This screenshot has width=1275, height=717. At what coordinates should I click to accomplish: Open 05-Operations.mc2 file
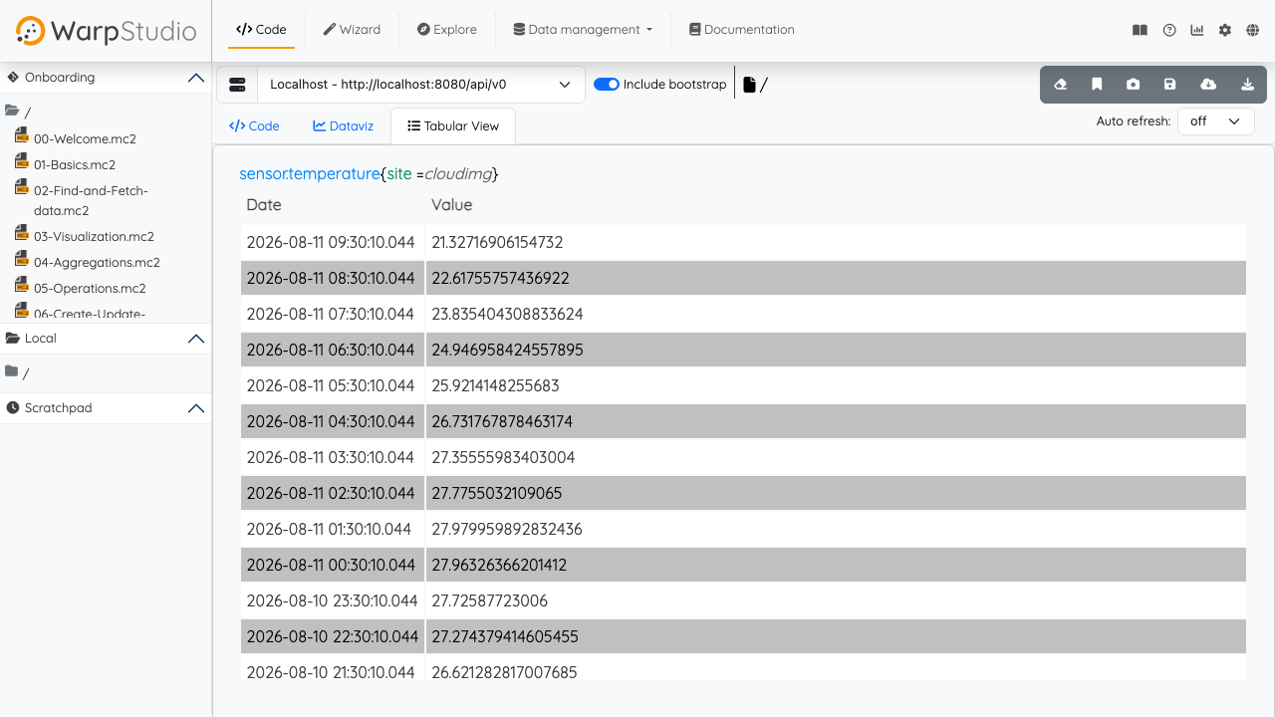(90, 289)
